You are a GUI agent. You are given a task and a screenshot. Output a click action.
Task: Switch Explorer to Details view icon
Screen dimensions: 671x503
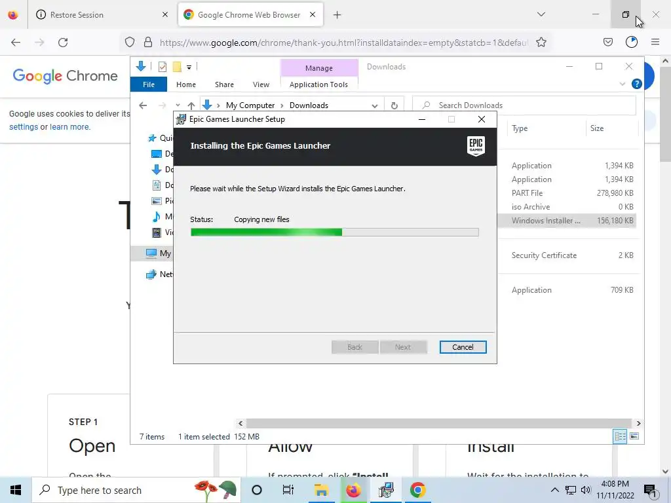coord(620,436)
